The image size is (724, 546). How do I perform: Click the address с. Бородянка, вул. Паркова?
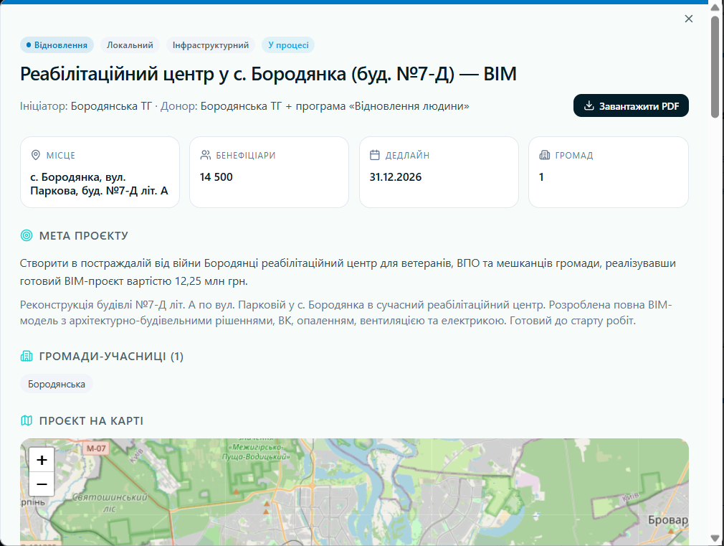pyautogui.click(x=99, y=184)
